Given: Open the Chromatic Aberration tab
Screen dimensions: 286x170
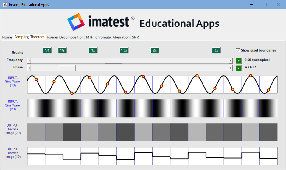Looking at the screenshot, I should coord(112,37).
